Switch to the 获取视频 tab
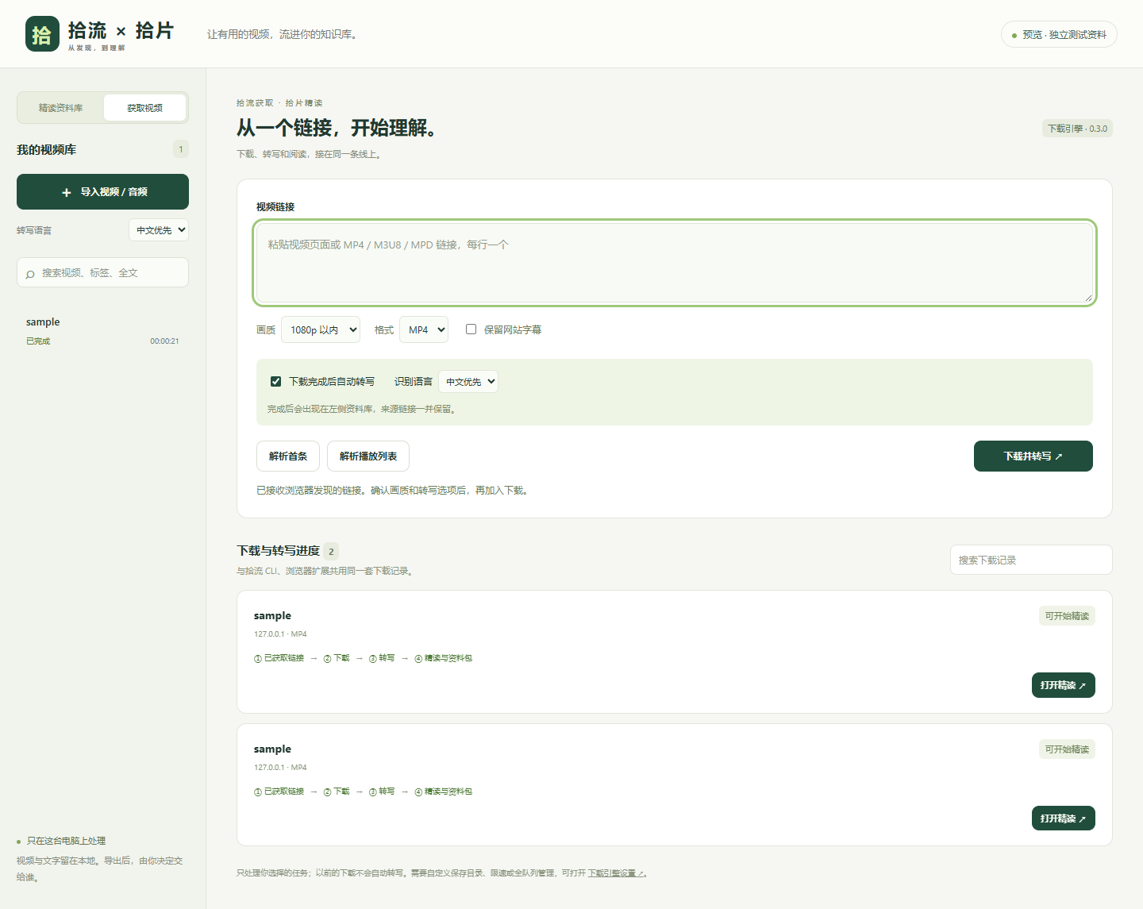The height and width of the screenshot is (909, 1143). coord(144,108)
